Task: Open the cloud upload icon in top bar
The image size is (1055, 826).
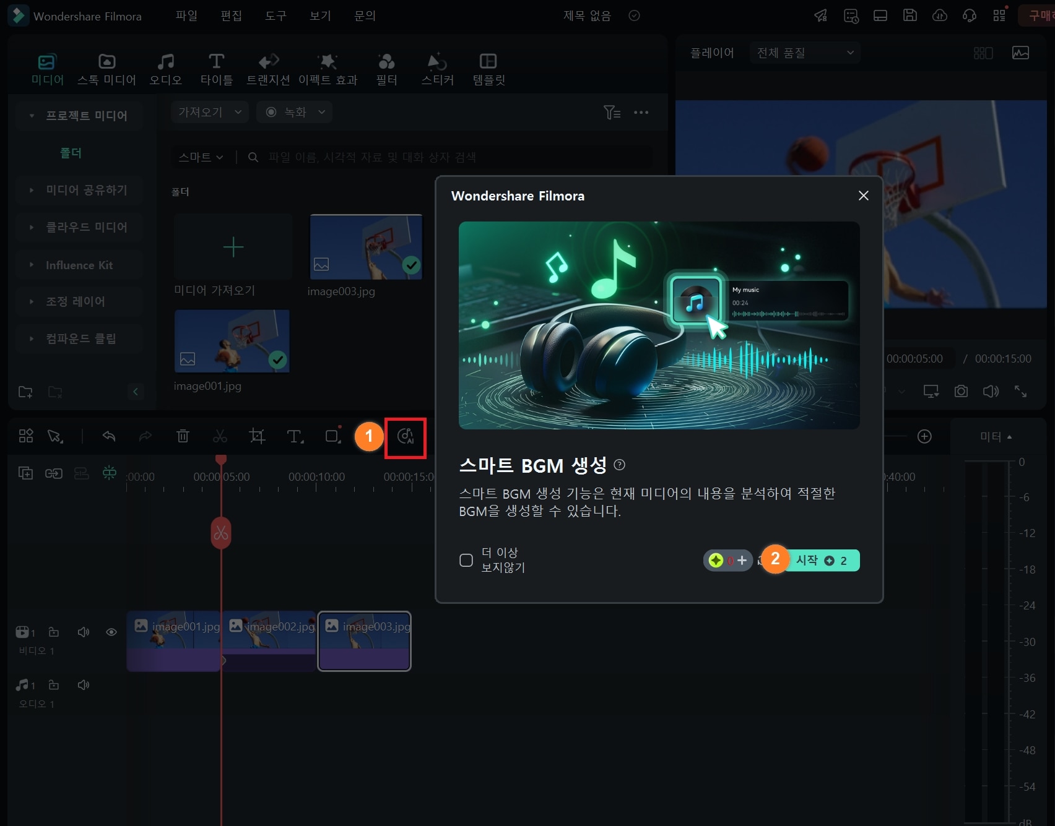Action: click(940, 15)
